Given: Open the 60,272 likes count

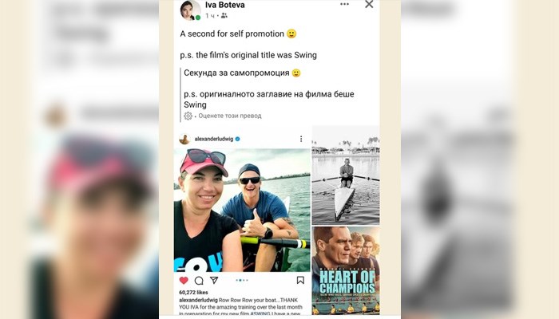Looking at the screenshot, I should click(x=193, y=293).
